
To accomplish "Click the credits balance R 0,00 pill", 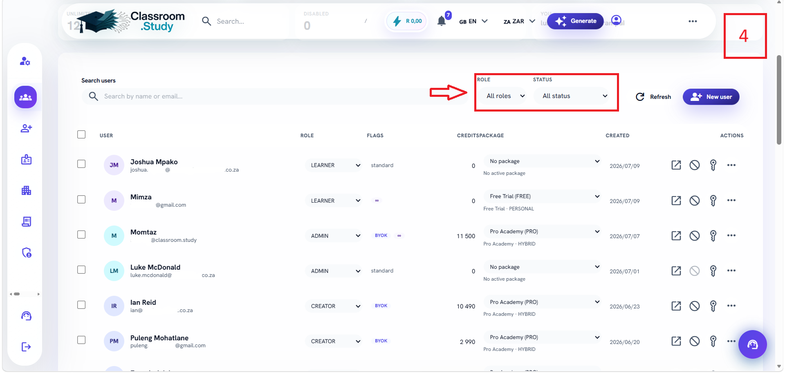I will [x=407, y=21].
